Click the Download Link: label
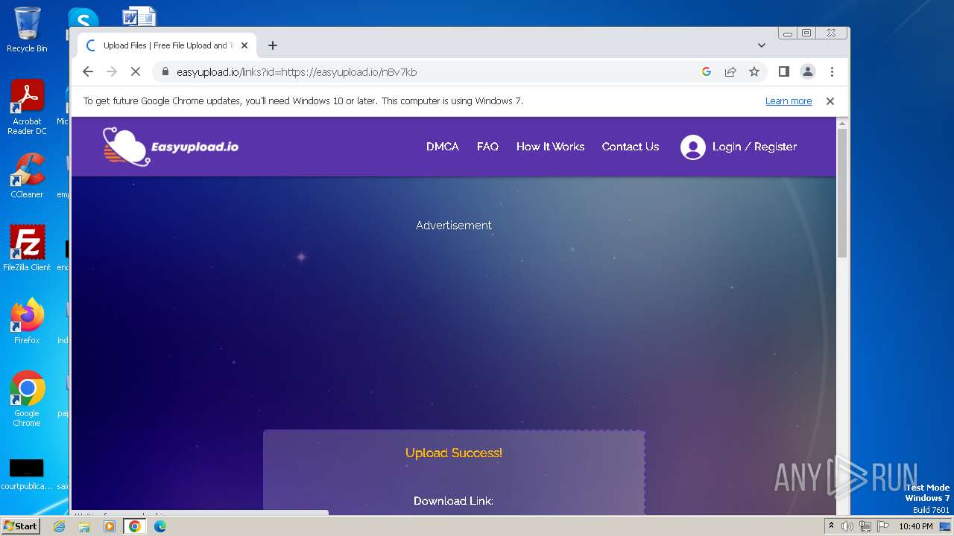Viewport: 954px width, 536px height. click(x=454, y=501)
